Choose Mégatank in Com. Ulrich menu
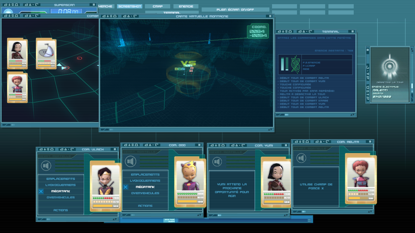415x233 pixels. click(61, 191)
